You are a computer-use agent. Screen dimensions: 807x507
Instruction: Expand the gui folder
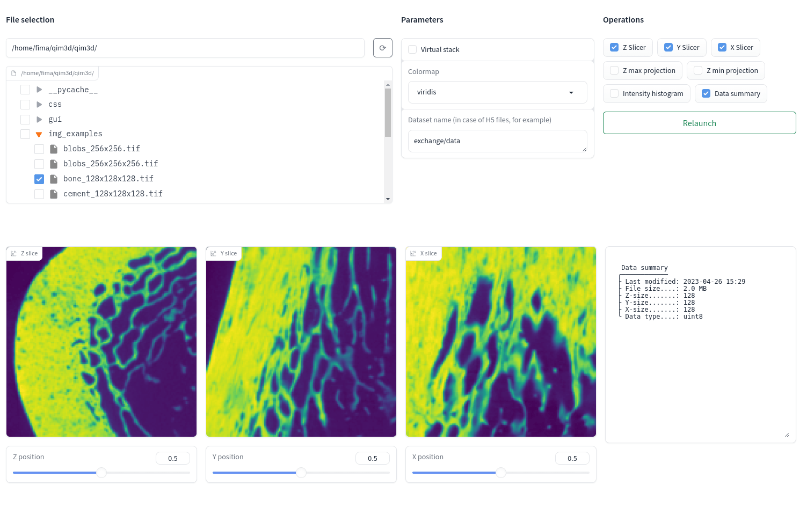click(39, 119)
